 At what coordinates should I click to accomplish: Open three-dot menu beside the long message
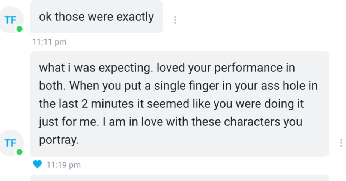point(341,143)
